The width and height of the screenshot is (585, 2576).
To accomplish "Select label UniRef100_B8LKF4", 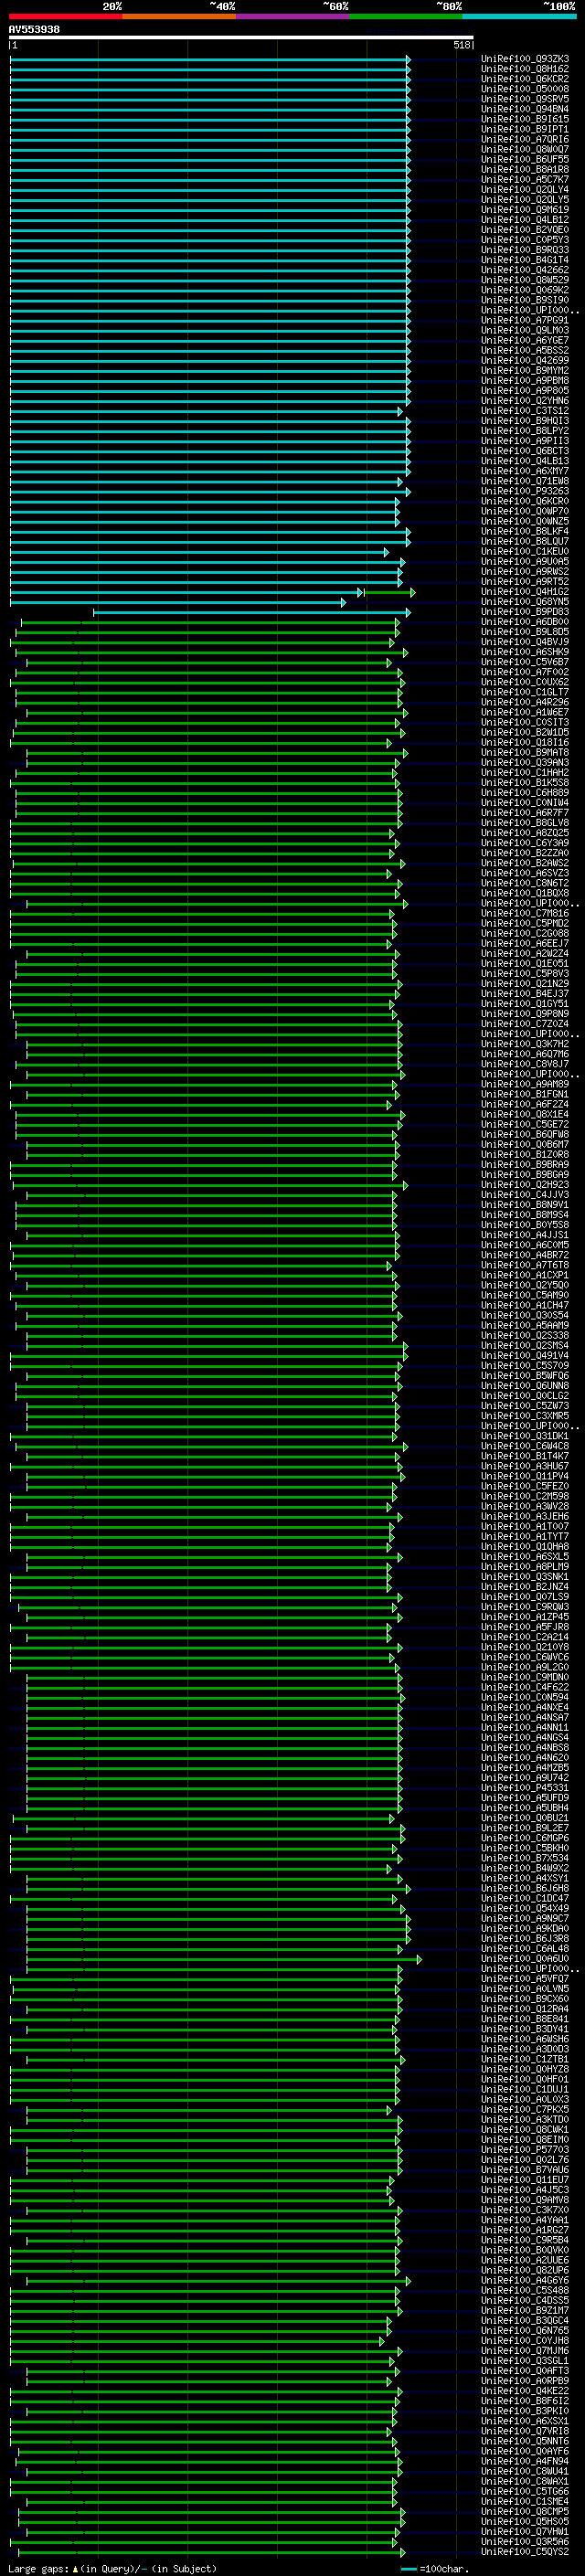I will (x=525, y=531).
